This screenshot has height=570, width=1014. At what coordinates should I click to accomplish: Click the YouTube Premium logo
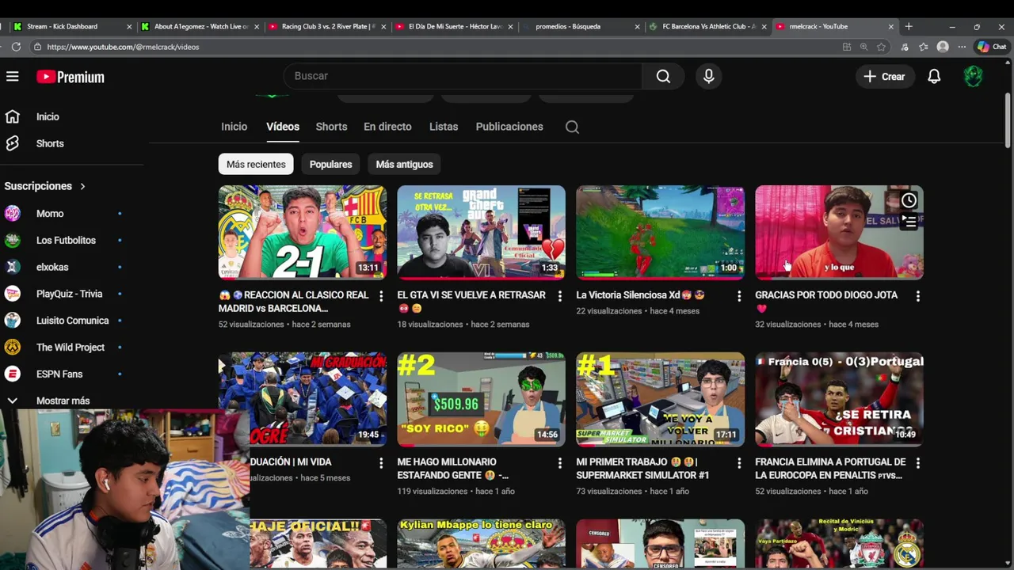71,77
